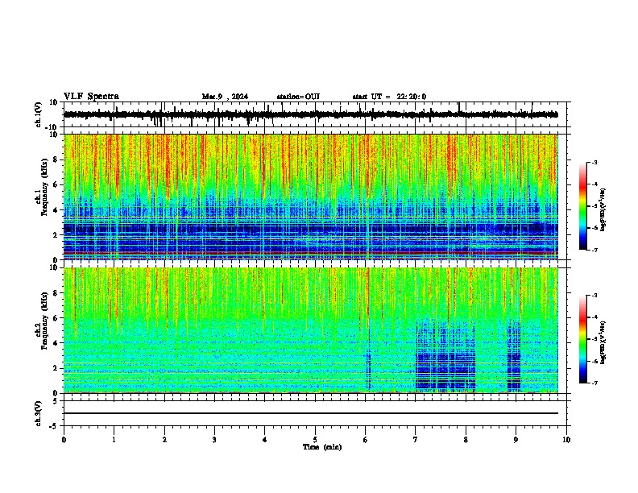Image resolution: width=638 pixels, height=493 pixels.
Task: Click the "-7" label on ch.1 colorbar
Action: coord(594,250)
